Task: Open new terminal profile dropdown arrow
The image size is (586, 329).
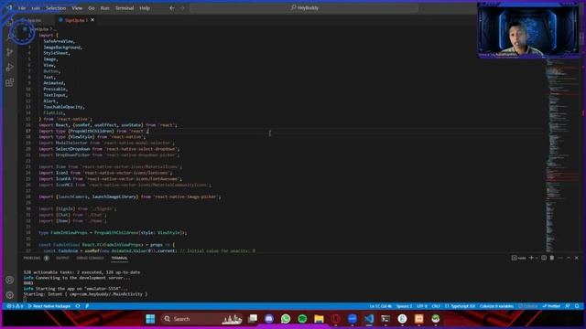Action: tap(537, 258)
